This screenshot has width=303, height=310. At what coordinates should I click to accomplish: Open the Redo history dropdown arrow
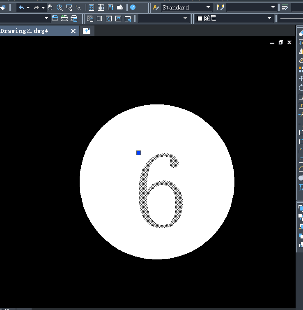(x=43, y=8)
